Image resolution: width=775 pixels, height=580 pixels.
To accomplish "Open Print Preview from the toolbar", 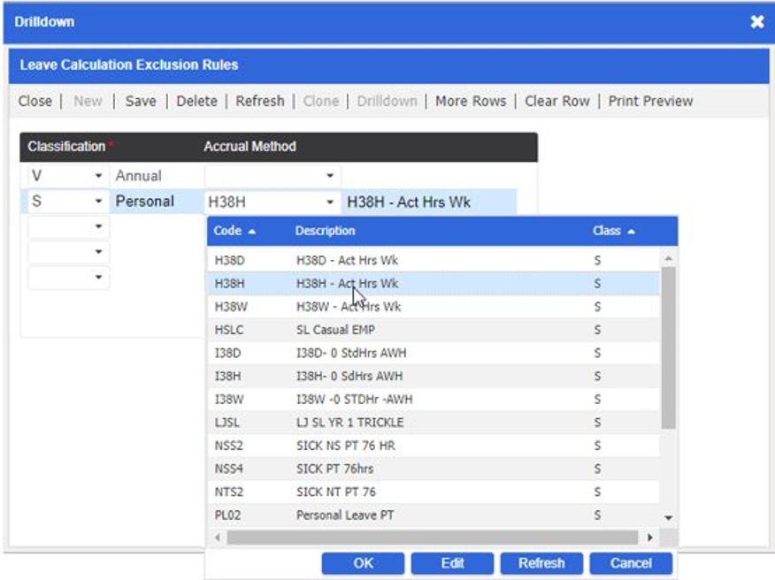I will [650, 101].
